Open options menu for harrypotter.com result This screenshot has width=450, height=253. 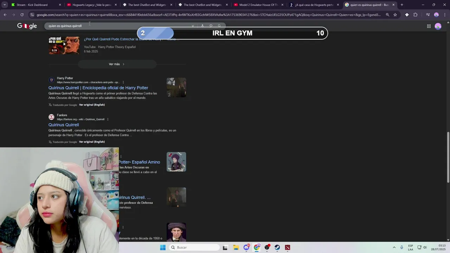pos(123,82)
